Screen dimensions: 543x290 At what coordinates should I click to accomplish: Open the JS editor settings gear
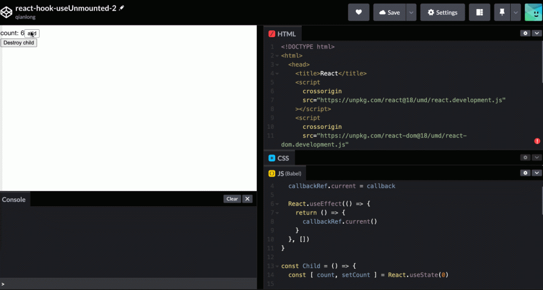(x=526, y=173)
